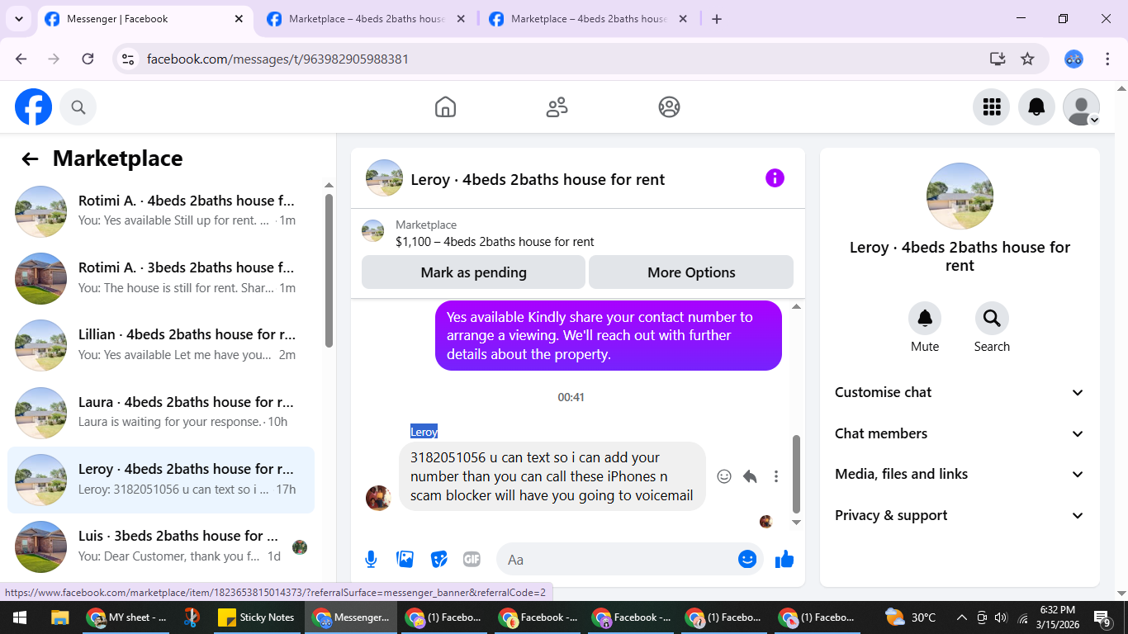Reload the page in Chrome
This screenshot has width=1128, height=634.
click(x=88, y=59)
